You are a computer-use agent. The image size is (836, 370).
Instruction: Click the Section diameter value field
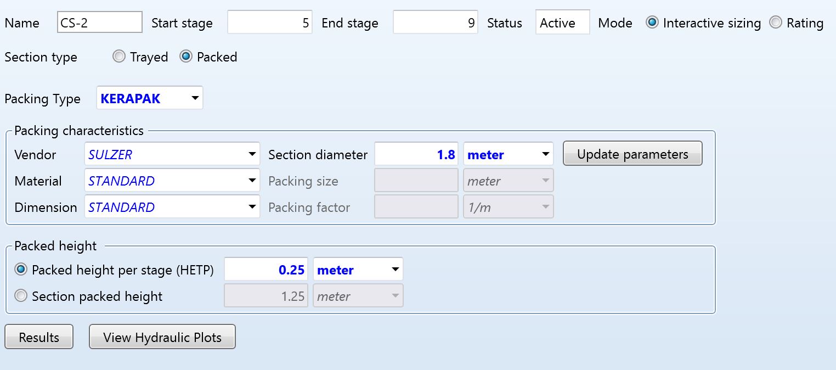click(416, 154)
